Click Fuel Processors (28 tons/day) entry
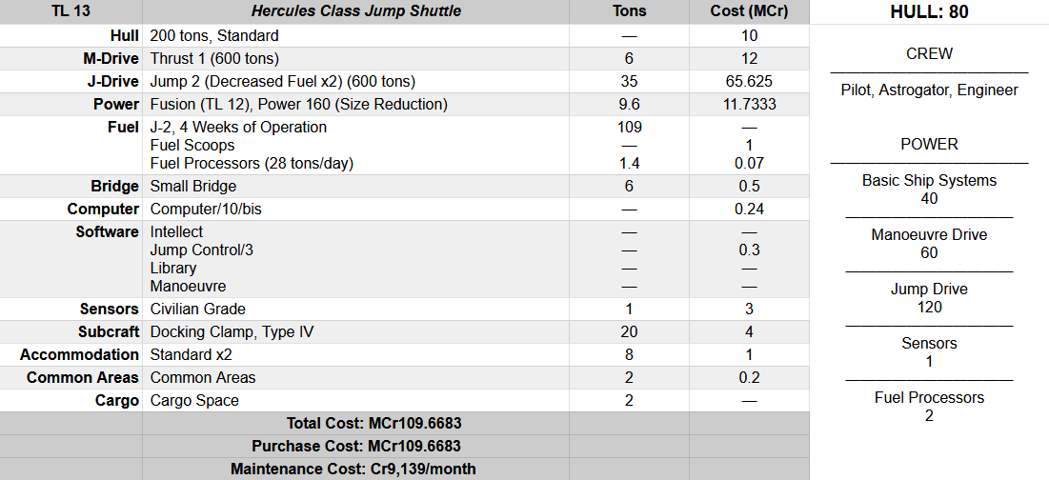Viewport: 1049px width, 480px height. click(x=252, y=163)
